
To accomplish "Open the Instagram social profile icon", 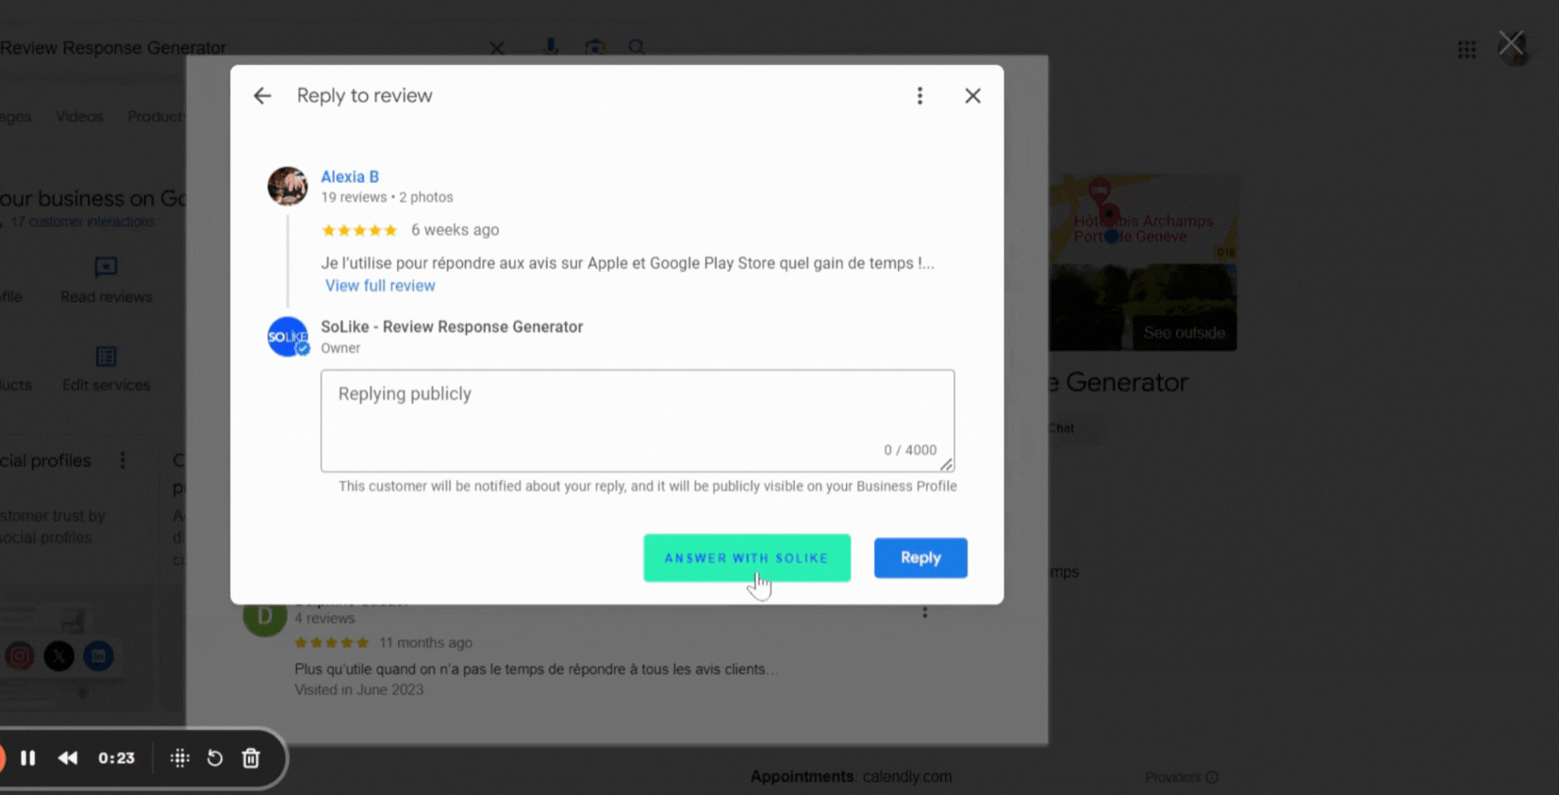I will click(20, 655).
